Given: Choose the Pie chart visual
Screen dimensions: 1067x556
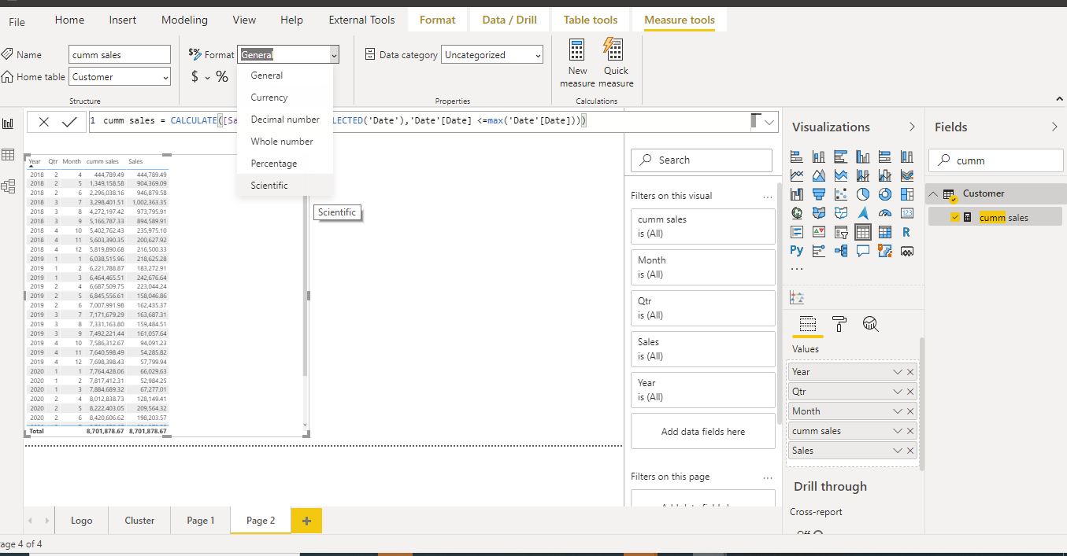Looking at the screenshot, I should click(863, 194).
